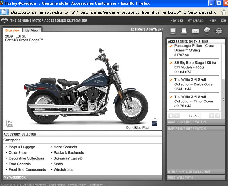The image size is (228, 186).
Task: Click the printer icon
Action: click(184, 31)
